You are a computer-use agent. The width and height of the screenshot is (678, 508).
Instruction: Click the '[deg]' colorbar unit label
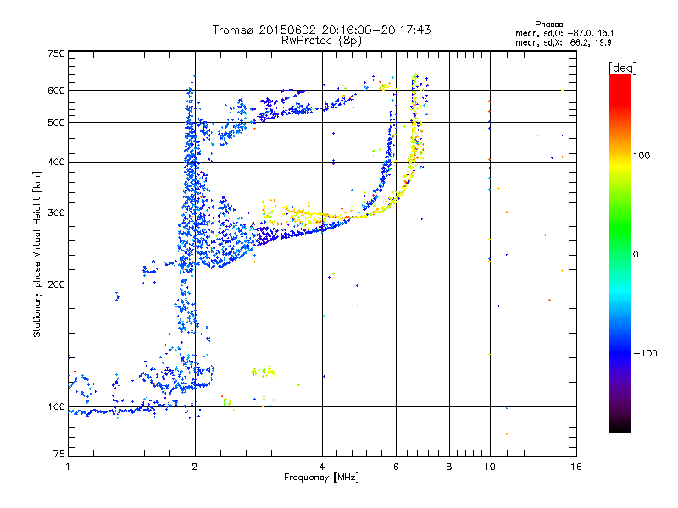click(x=622, y=68)
